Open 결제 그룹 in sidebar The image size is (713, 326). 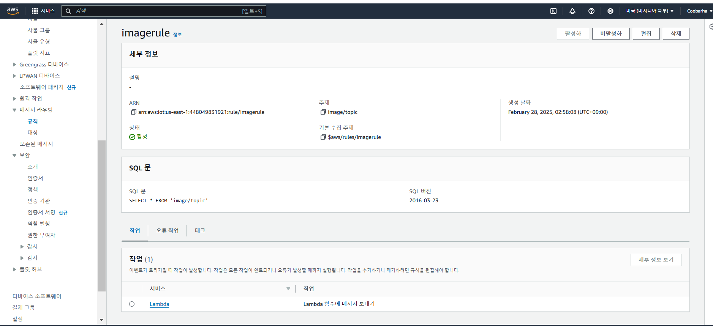click(24, 307)
